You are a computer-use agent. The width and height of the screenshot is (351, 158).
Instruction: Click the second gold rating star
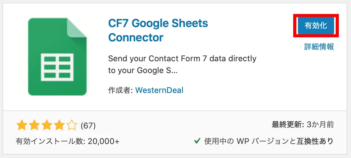[34, 126]
